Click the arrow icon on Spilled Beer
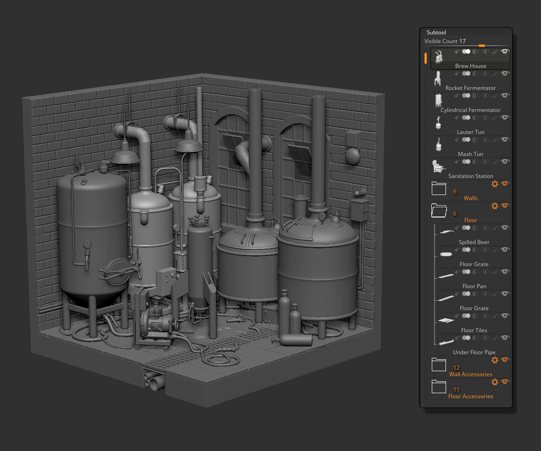Image resolution: width=541 pixels, height=451 pixels. (457, 228)
